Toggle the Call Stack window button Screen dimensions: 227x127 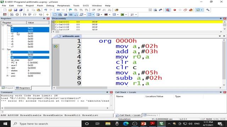(76, 14)
